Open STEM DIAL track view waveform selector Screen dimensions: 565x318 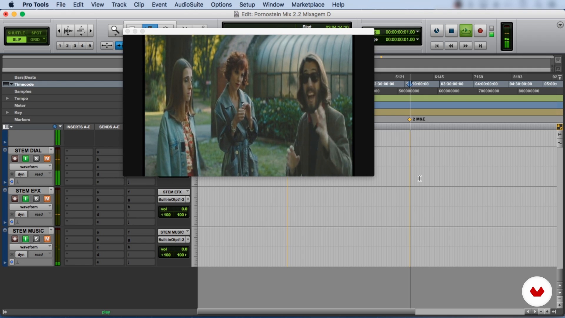(31, 167)
